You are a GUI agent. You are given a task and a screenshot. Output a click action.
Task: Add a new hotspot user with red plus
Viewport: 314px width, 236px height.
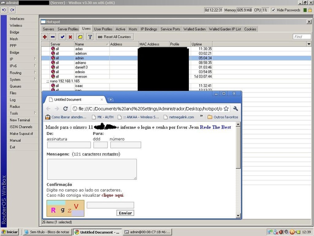click(x=45, y=37)
